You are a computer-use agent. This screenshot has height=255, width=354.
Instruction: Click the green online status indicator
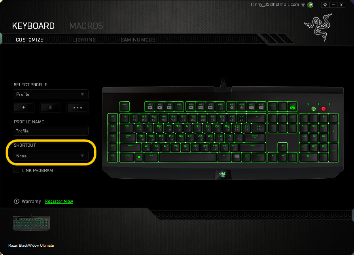point(310,5)
